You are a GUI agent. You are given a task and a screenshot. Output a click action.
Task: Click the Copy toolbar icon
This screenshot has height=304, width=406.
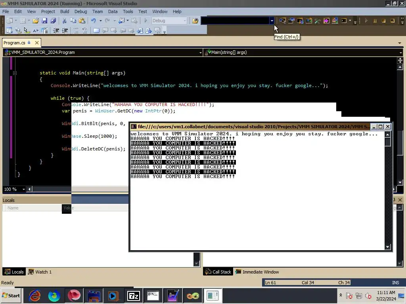coord(73,21)
